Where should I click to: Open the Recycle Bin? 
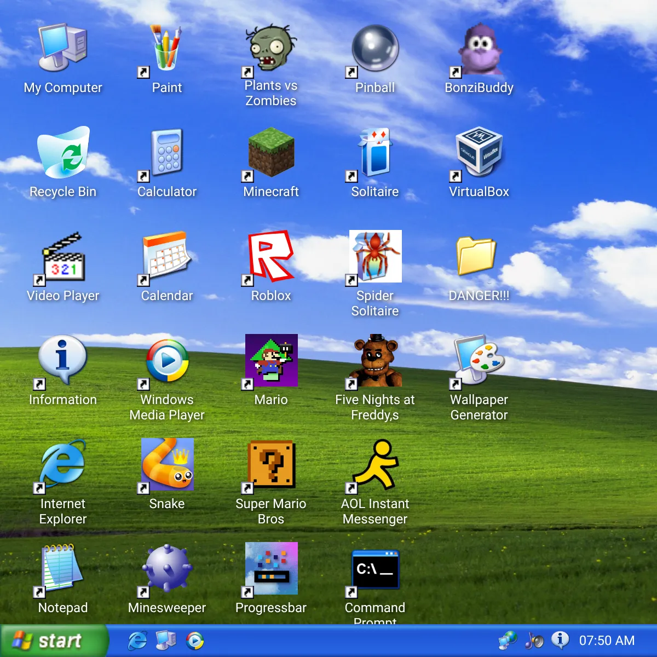(x=63, y=153)
